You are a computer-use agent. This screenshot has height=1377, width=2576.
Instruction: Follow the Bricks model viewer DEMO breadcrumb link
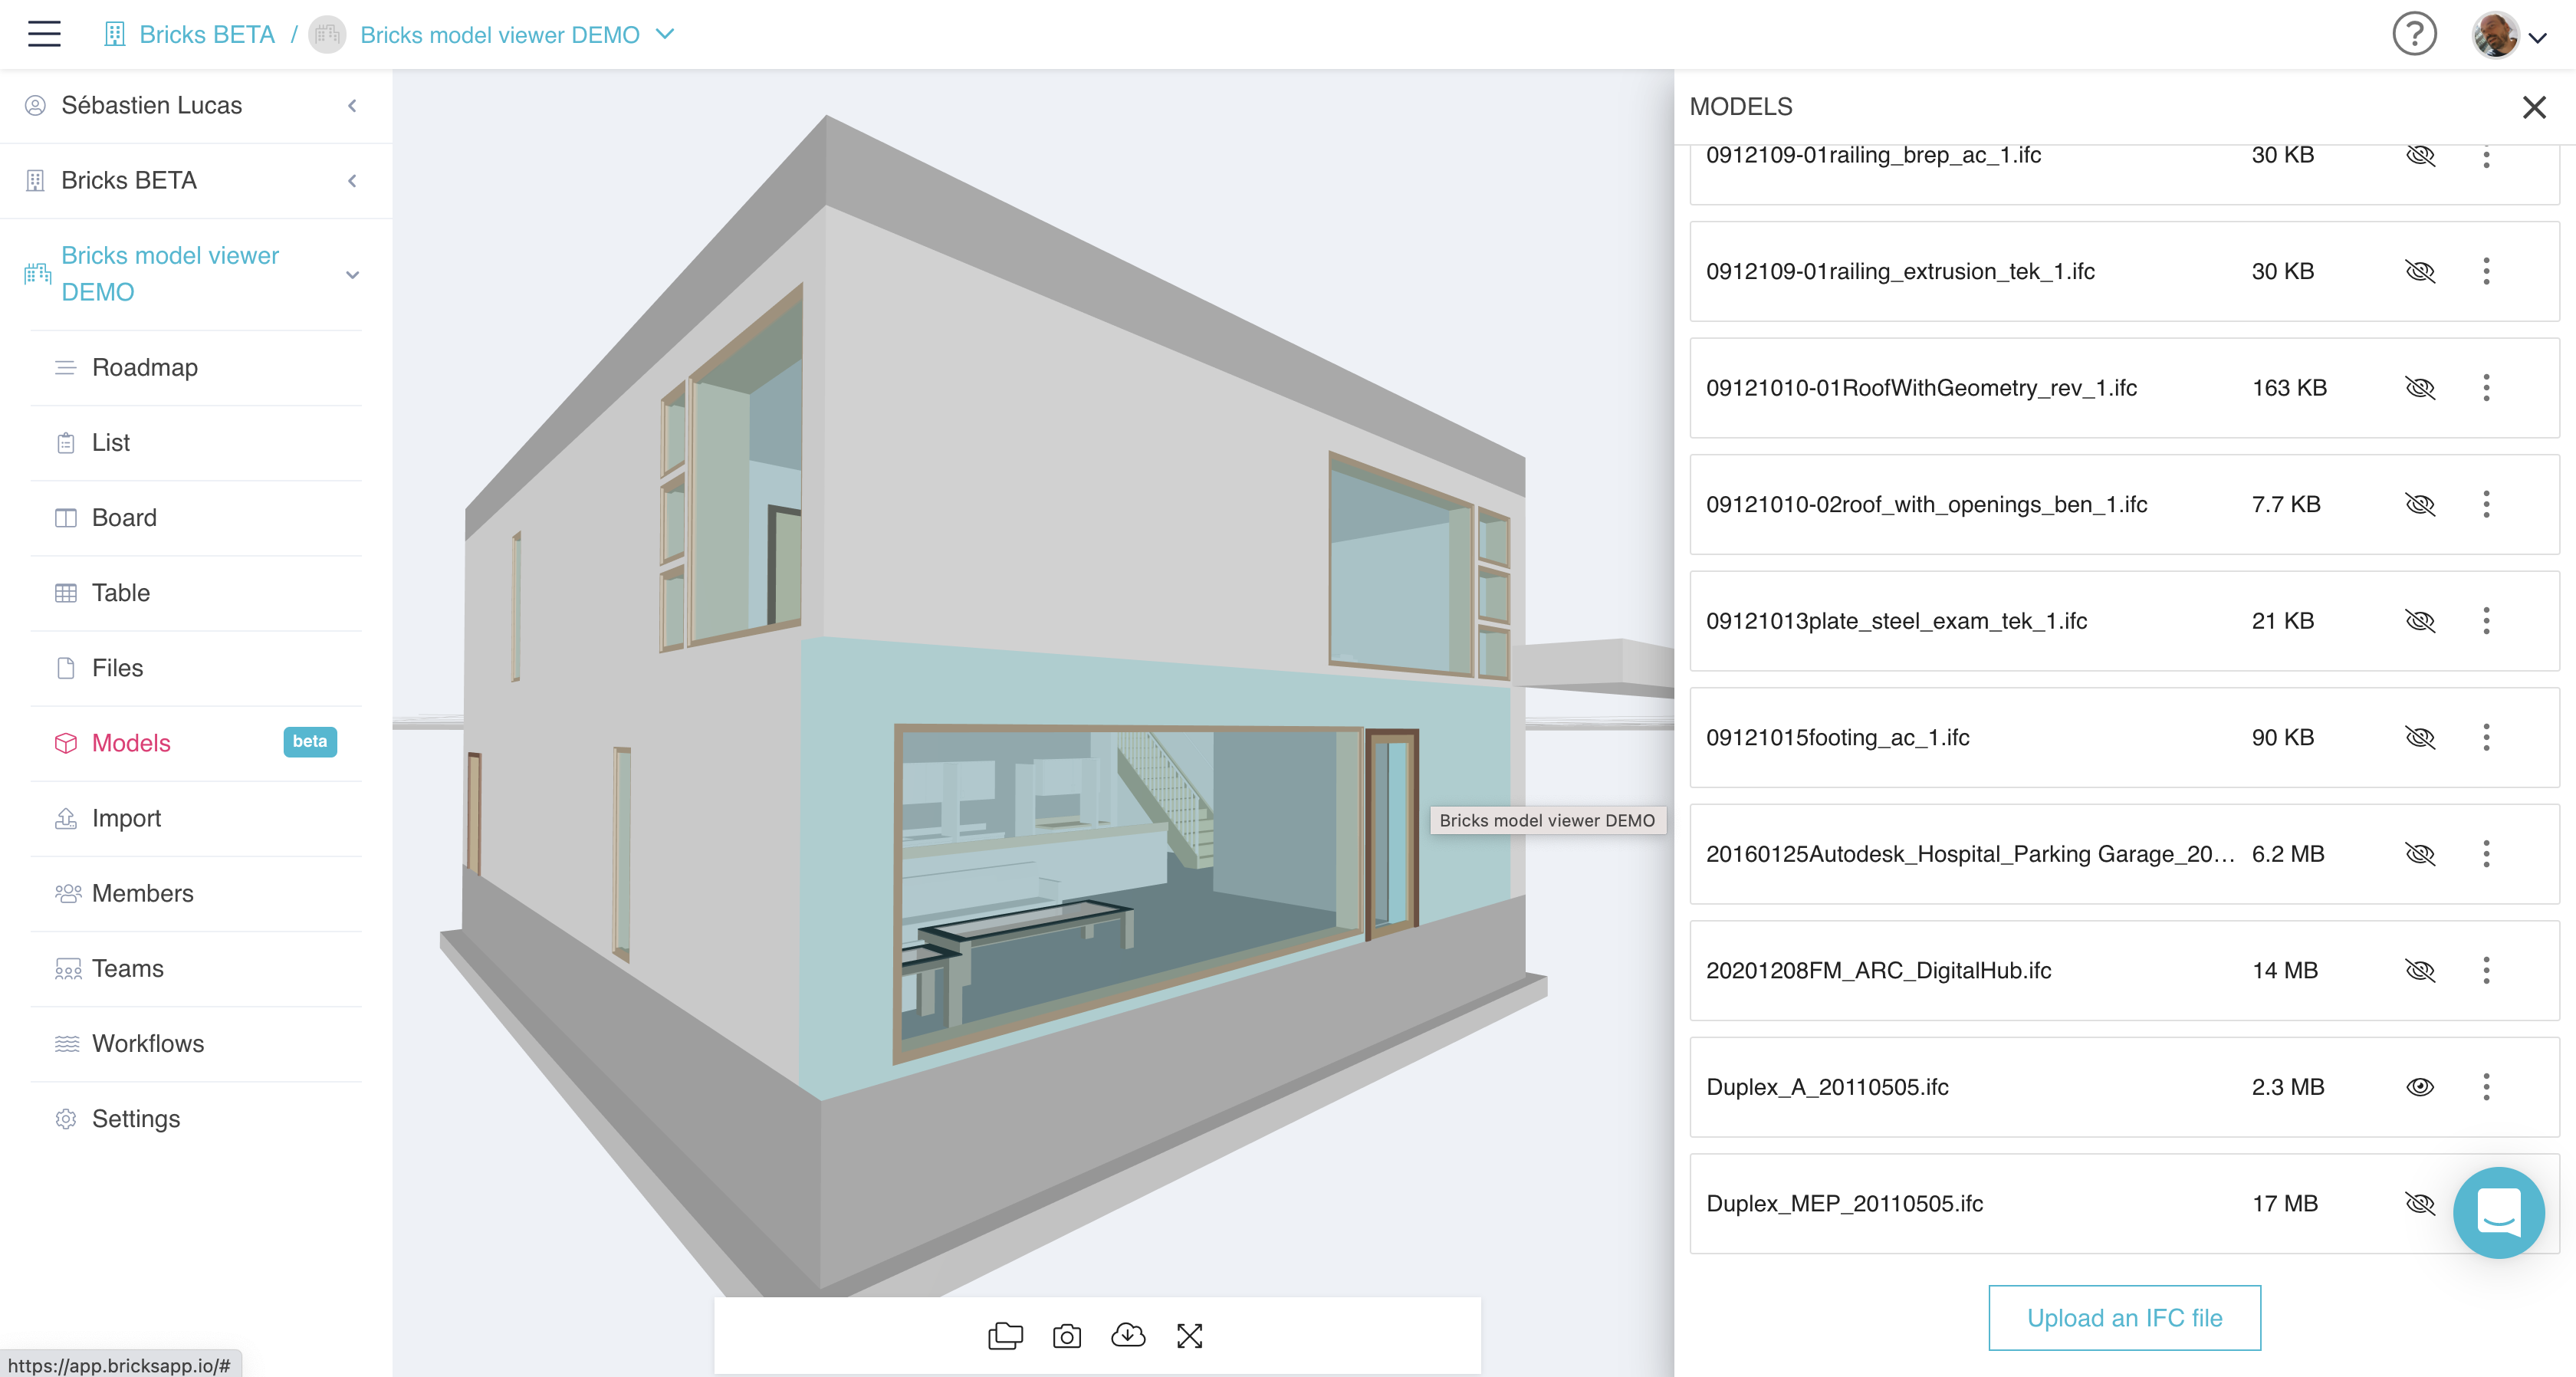click(500, 35)
